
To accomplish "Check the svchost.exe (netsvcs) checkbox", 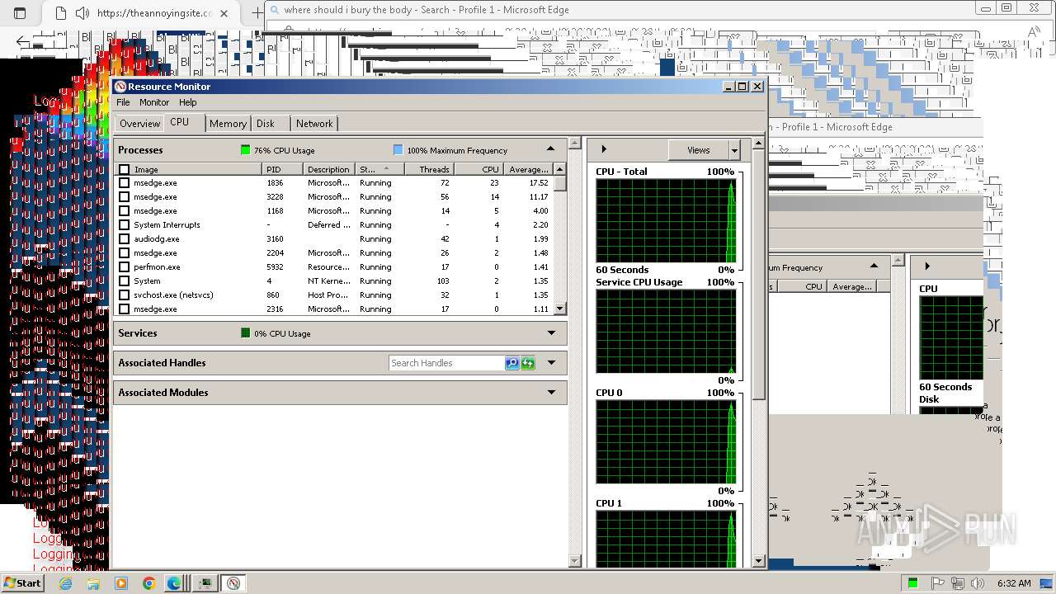I will tap(124, 295).
